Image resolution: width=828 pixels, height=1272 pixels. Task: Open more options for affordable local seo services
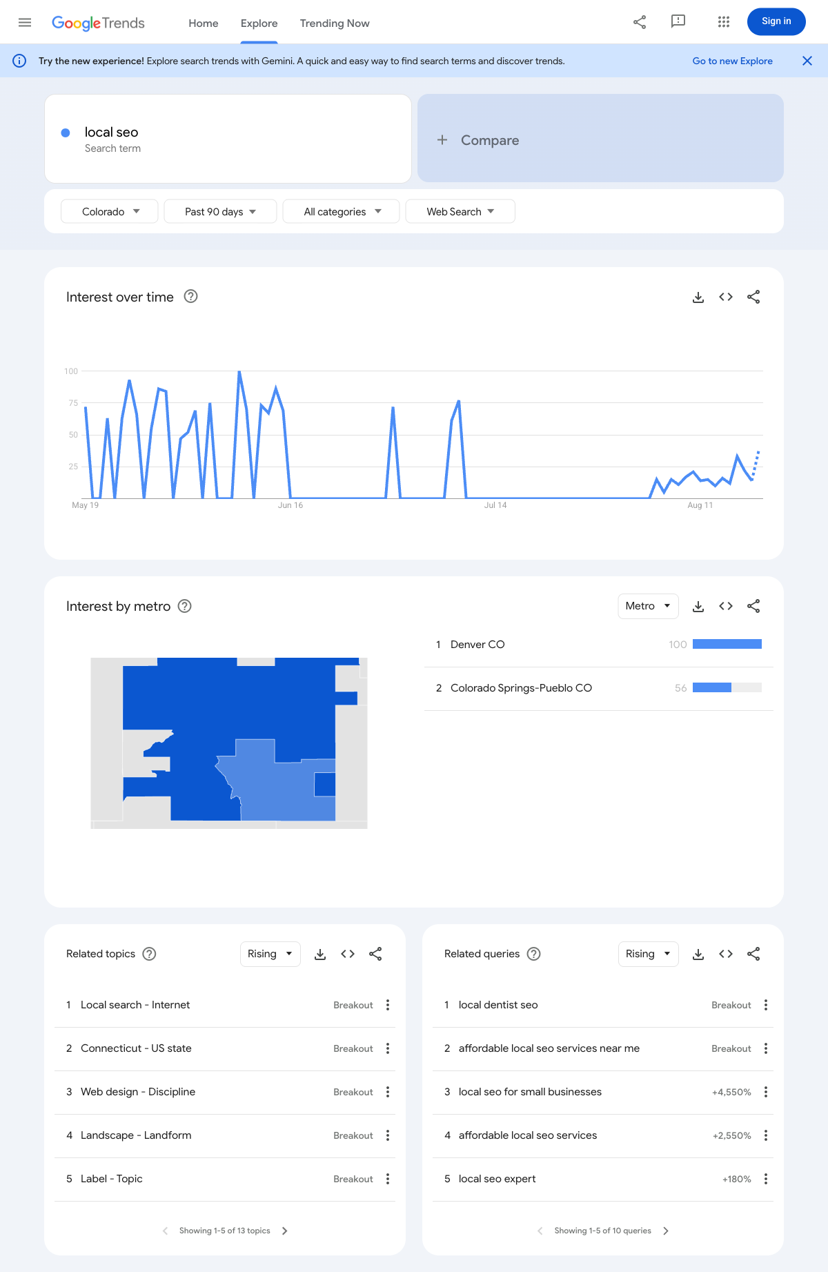[x=766, y=1135]
